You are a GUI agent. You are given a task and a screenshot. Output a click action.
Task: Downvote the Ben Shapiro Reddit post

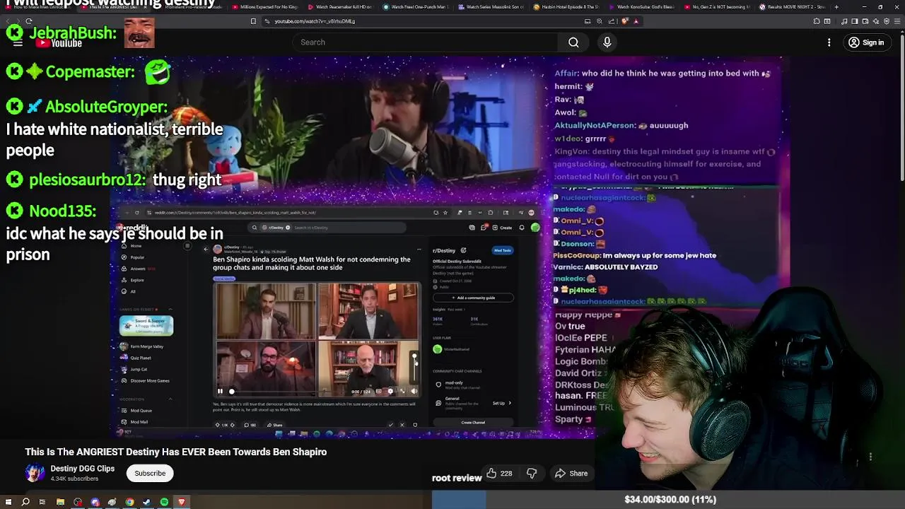tap(232, 425)
